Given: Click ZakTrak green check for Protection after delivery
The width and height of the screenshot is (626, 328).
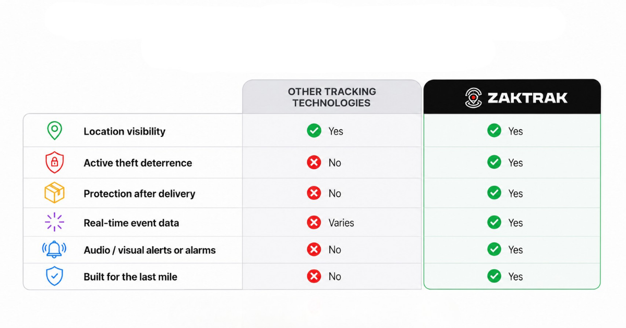Looking at the screenshot, I should pos(494,193).
